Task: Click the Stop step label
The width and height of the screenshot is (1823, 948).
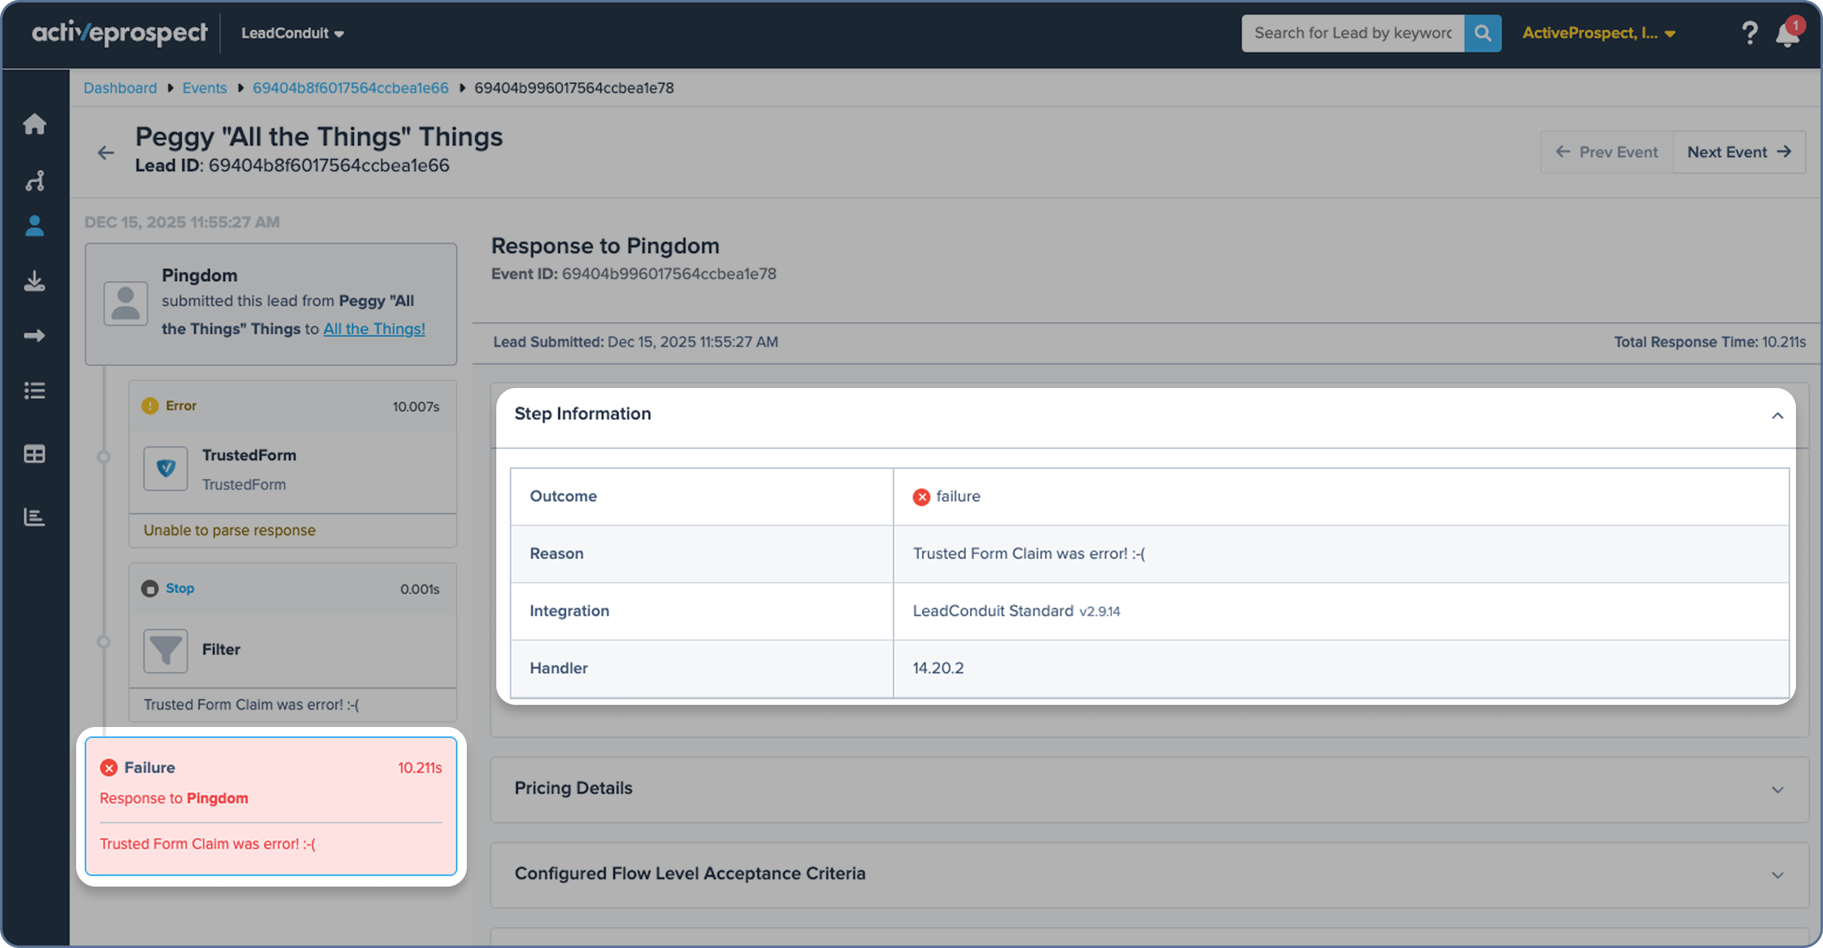Action: (x=180, y=589)
